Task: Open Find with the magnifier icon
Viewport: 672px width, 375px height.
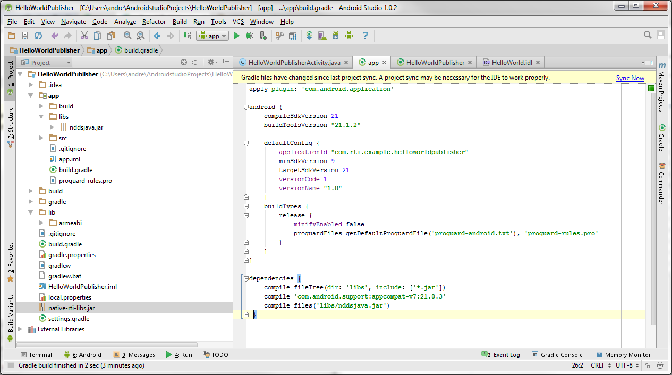Action: pyautogui.click(x=127, y=36)
